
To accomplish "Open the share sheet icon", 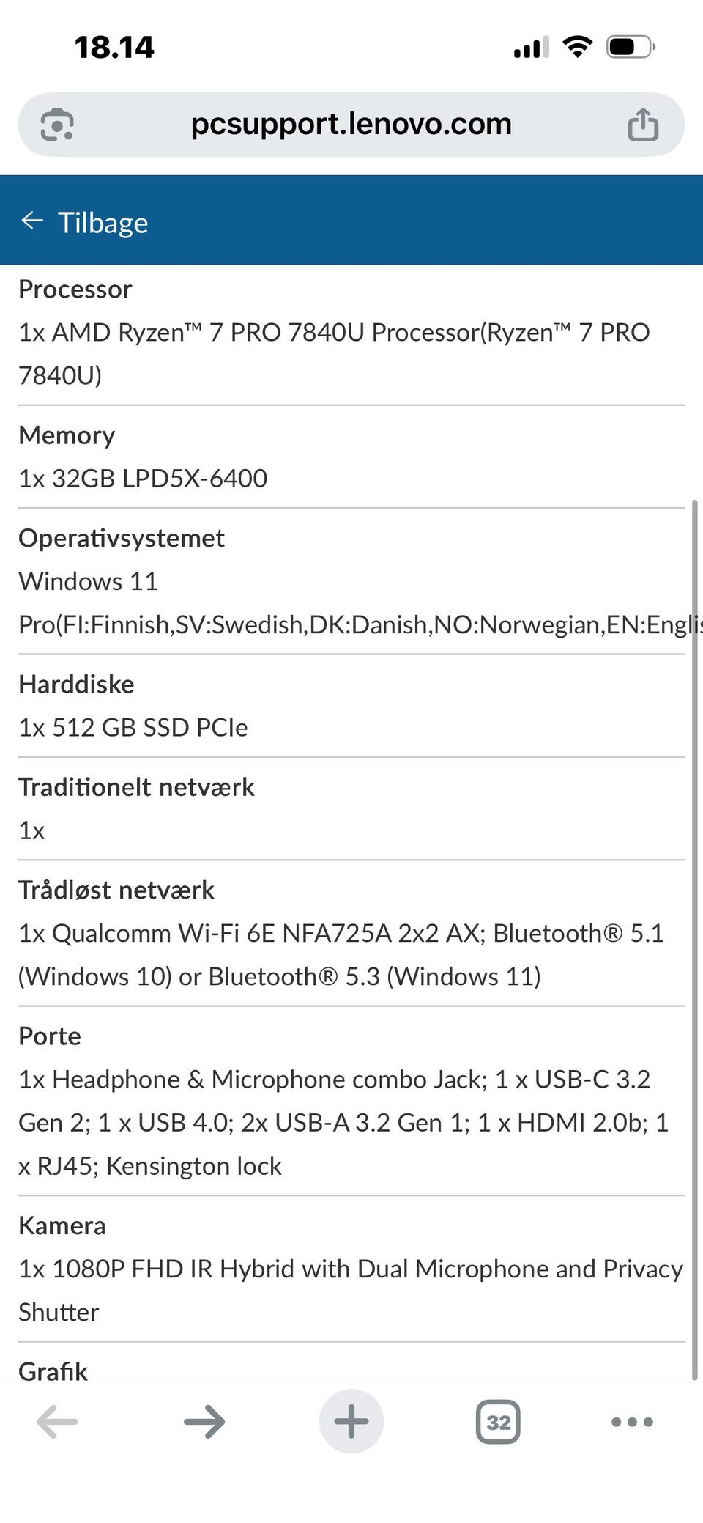I will [642, 124].
